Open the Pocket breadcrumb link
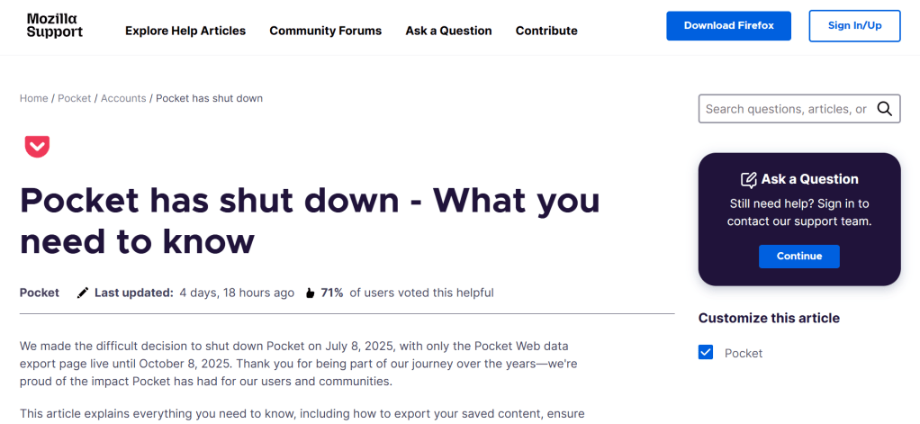The width and height of the screenshot is (920, 424). [x=75, y=98]
